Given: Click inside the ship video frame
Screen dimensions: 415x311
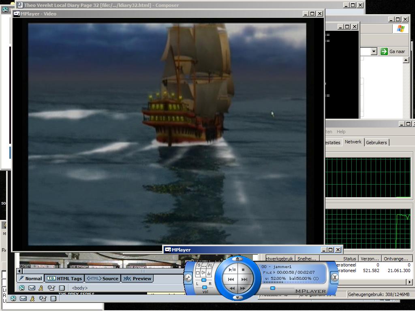Looking at the screenshot, I should [167, 134].
